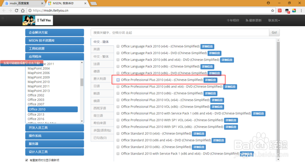Expand the MSDN 技术资源库 category
Image resolution: width=305 pixels, height=165 pixels.
55,41
